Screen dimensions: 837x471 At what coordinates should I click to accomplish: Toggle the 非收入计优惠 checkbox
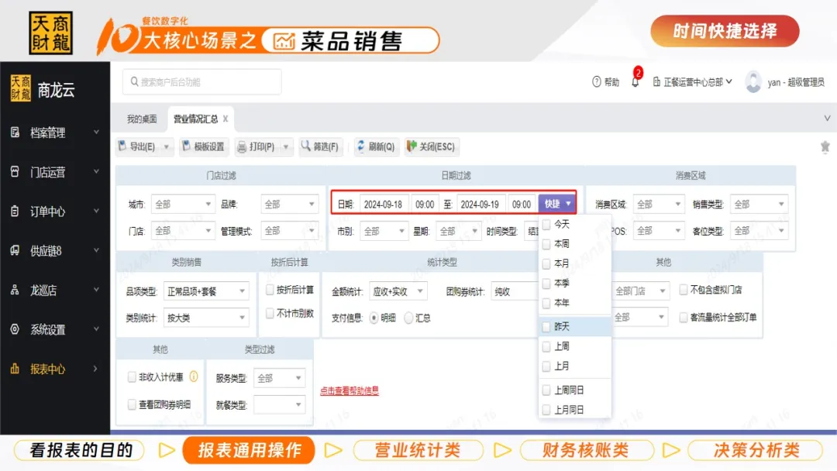click(x=132, y=377)
